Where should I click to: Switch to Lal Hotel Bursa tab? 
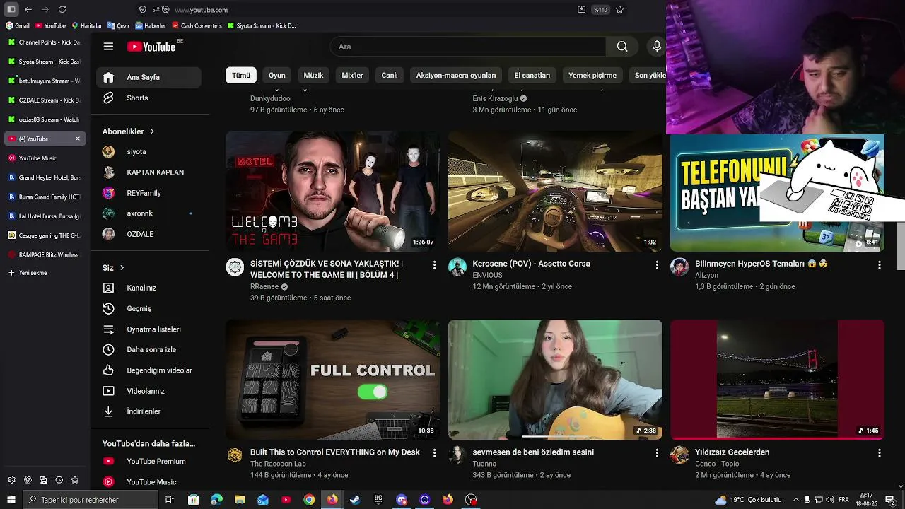pyautogui.click(x=45, y=216)
